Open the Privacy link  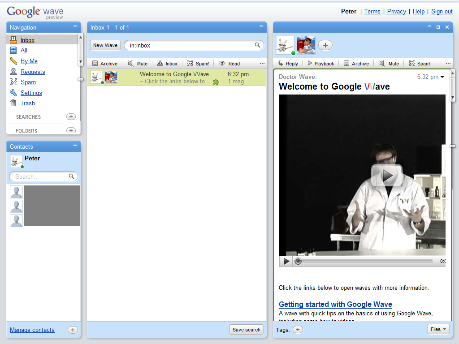click(x=396, y=11)
